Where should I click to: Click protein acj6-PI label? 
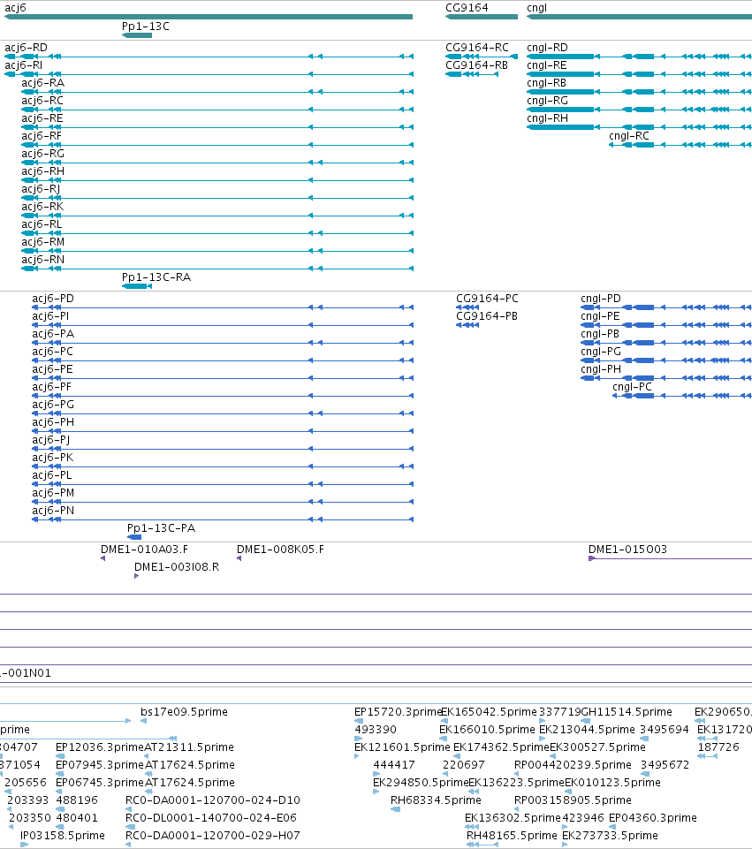pyautogui.click(x=50, y=316)
